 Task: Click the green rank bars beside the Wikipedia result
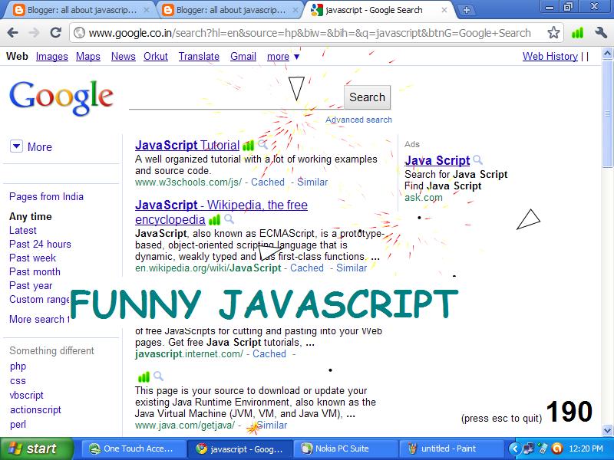point(215,220)
